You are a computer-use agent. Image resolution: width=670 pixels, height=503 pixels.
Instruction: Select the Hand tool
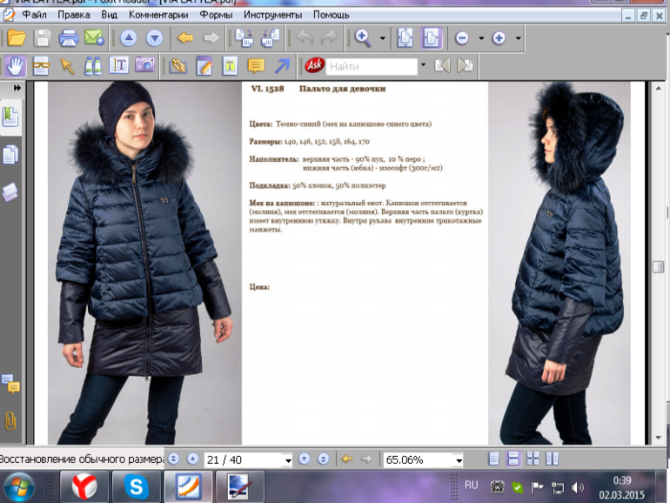(x=16, y=66)
